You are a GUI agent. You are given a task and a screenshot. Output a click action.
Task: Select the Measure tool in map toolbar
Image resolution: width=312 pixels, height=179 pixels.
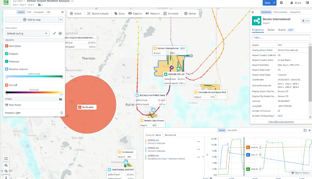(x=152, y=14)
